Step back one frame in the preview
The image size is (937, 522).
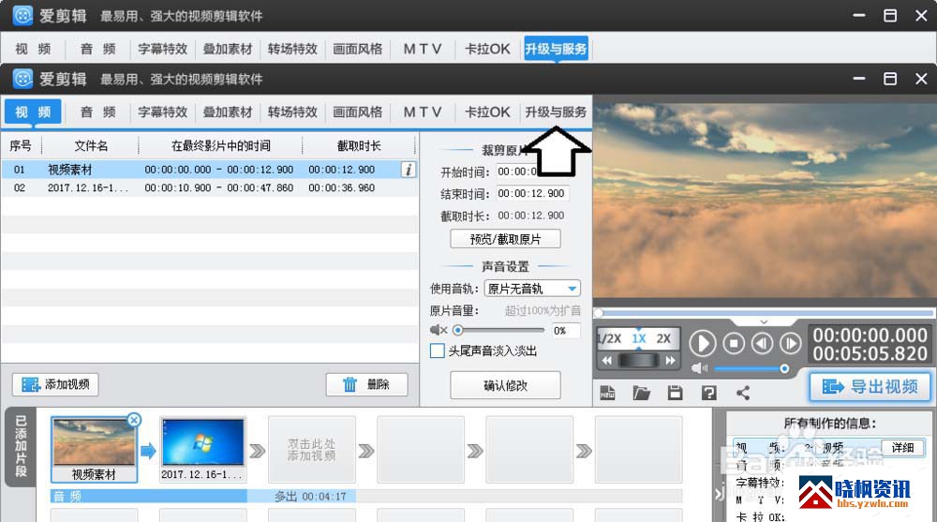click(762, 343)
